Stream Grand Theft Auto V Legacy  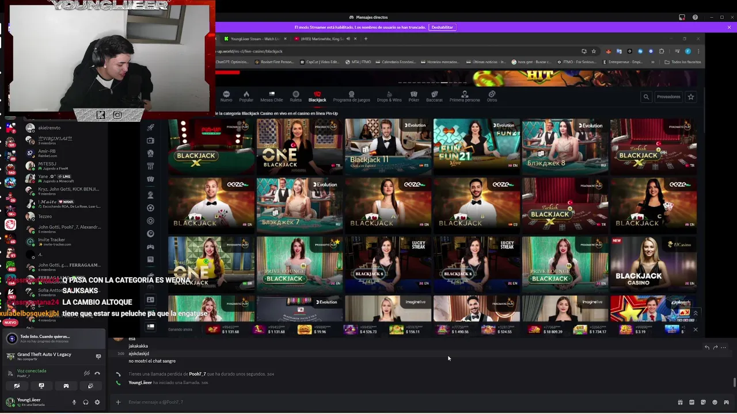tap(98, 356)
